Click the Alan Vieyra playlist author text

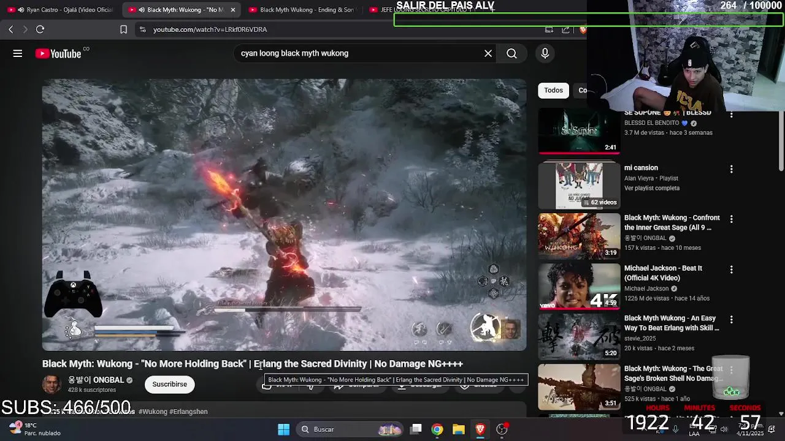639,178
